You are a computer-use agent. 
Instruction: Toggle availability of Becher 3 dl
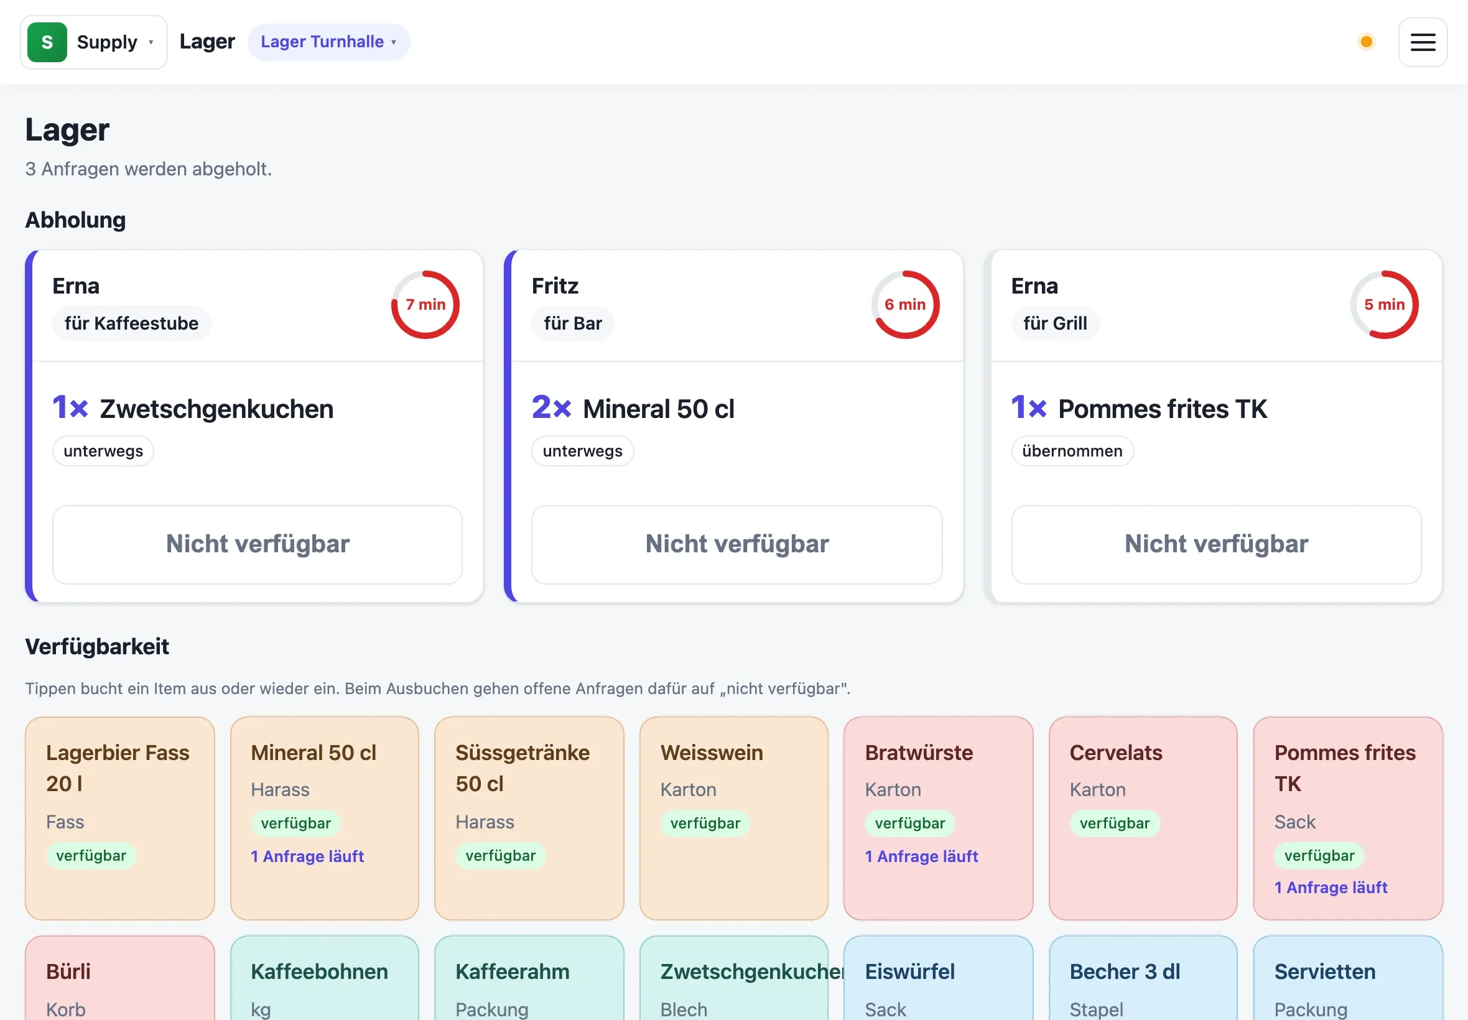pos(1143,979)
